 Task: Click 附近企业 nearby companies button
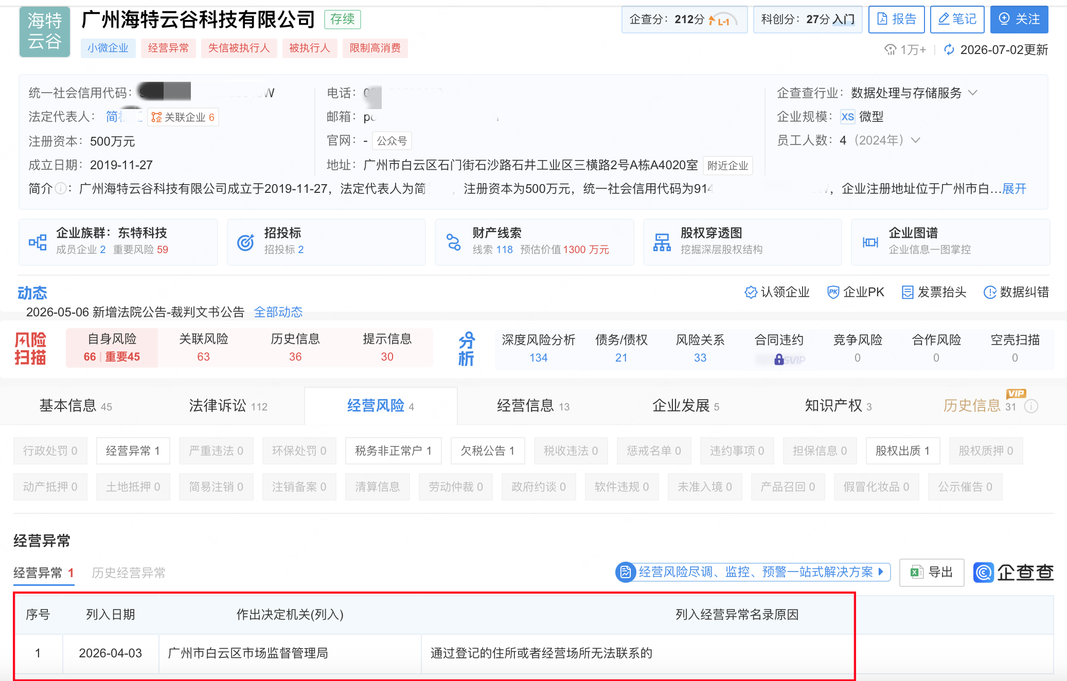pos(727,166)
